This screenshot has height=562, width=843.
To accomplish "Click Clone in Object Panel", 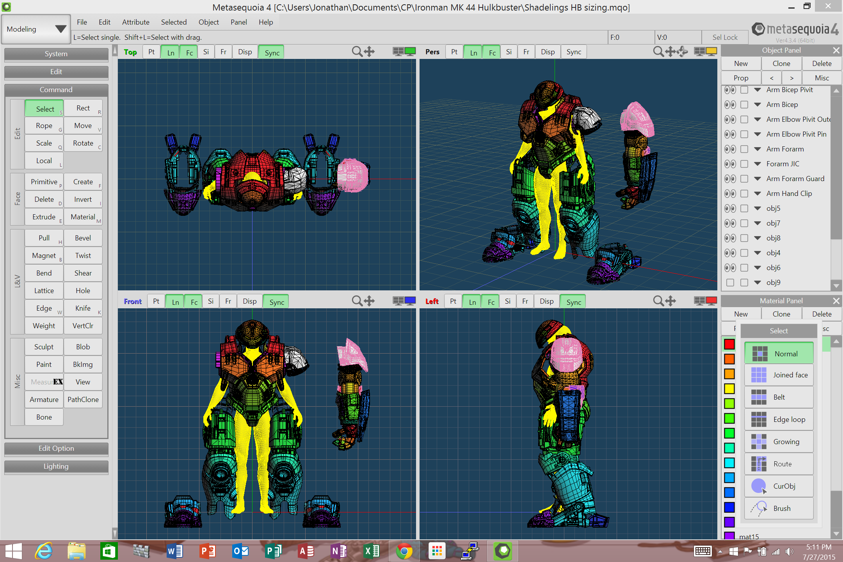I will [781, 64].
